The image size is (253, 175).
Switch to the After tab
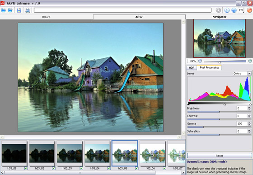tap(139, 17)
